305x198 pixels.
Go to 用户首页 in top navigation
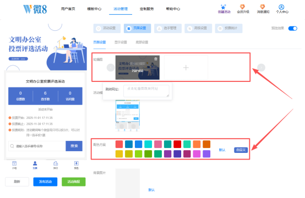(68, 9)
